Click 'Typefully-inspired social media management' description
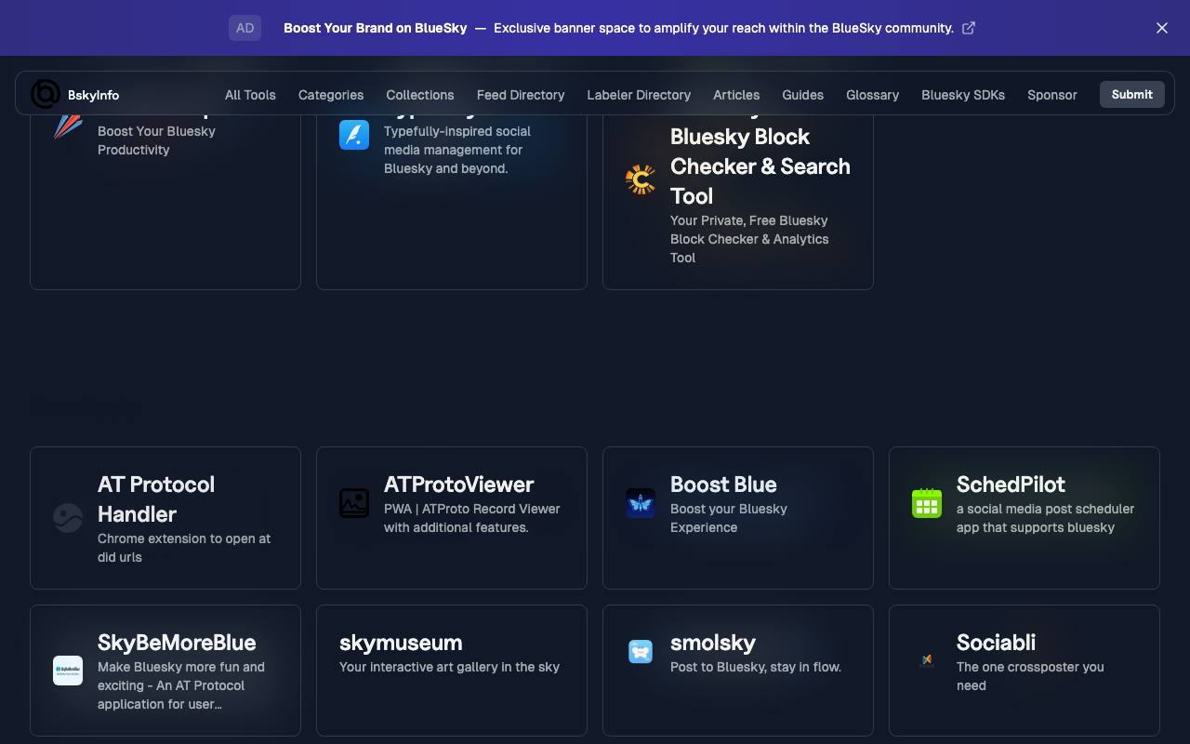Image resolution: width=1190 pixels, height=744 pixels. (457, 150)
